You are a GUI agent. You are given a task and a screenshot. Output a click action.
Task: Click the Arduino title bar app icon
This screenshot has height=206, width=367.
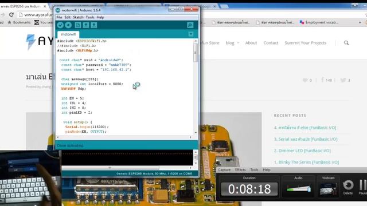tap(58, 10)
